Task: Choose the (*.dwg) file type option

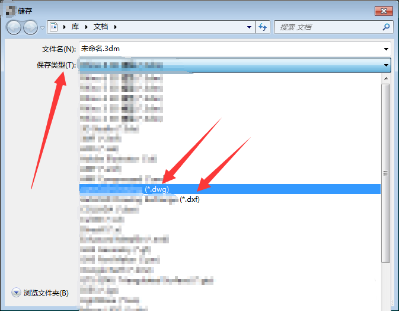Action: point(157,189)
